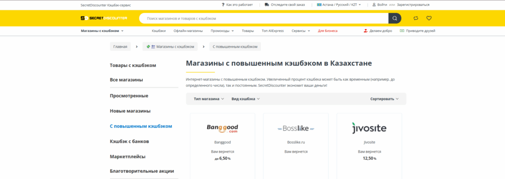Focus the store and product search field

click(264, 18)
